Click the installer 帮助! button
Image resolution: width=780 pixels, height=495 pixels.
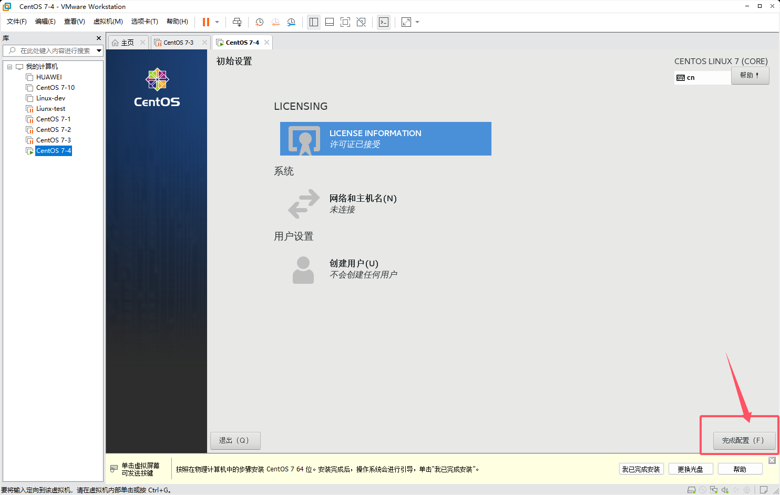[750, 76]
